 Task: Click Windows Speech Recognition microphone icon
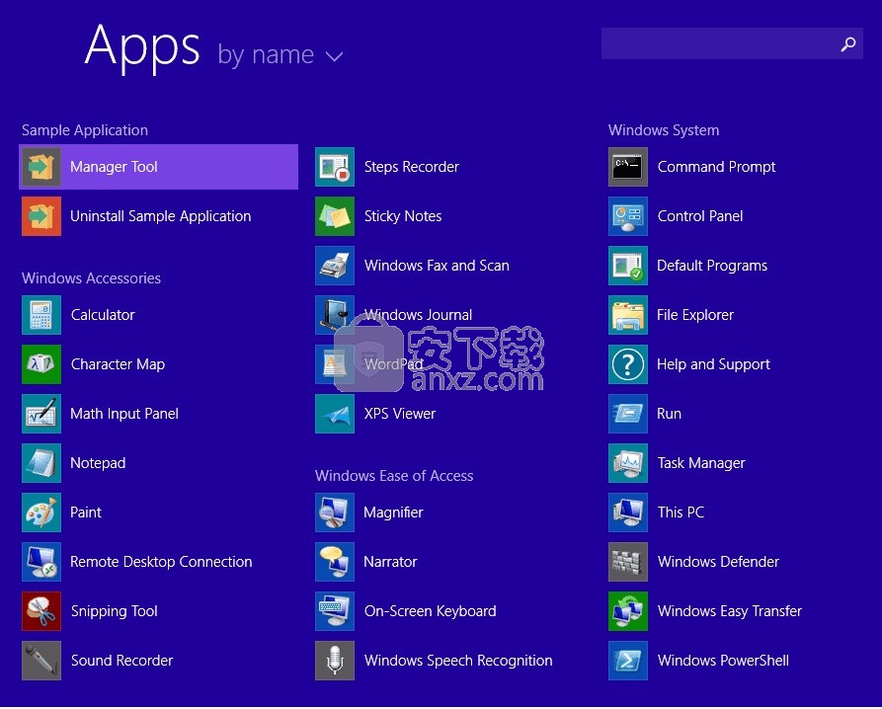(335, 661)
